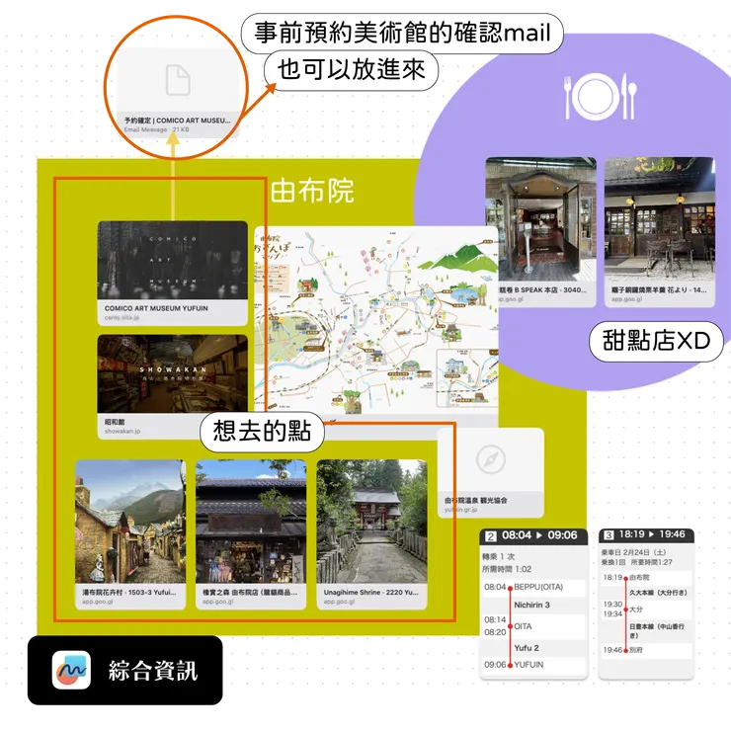This screenshot has width=731, height=731.
Task: Click the Unagihime Shrine · 2220 Yu... caption
Action: click(371, 592)
